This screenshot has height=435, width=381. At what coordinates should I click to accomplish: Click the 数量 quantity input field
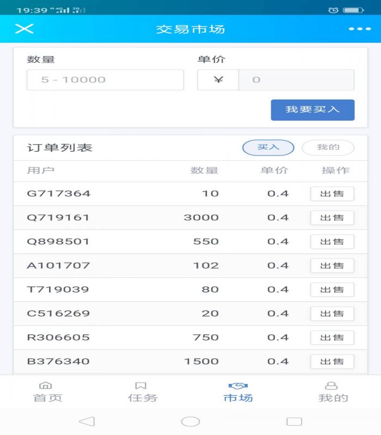click(105, 80)
